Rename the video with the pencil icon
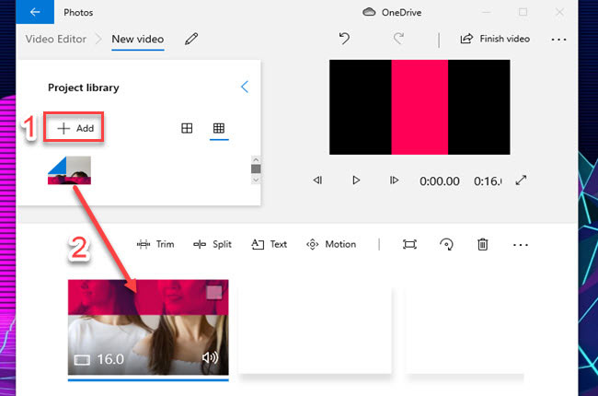The width and height of the screenshot is (598, 396). point(191,39)
